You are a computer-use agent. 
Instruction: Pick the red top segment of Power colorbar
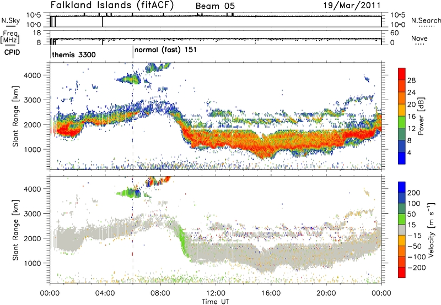[x=402, y=74]
